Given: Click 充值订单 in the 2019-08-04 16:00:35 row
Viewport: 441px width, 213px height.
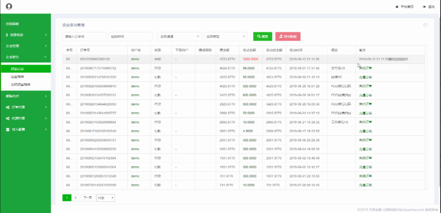Looking at the screenshot, I should (365, 149).
